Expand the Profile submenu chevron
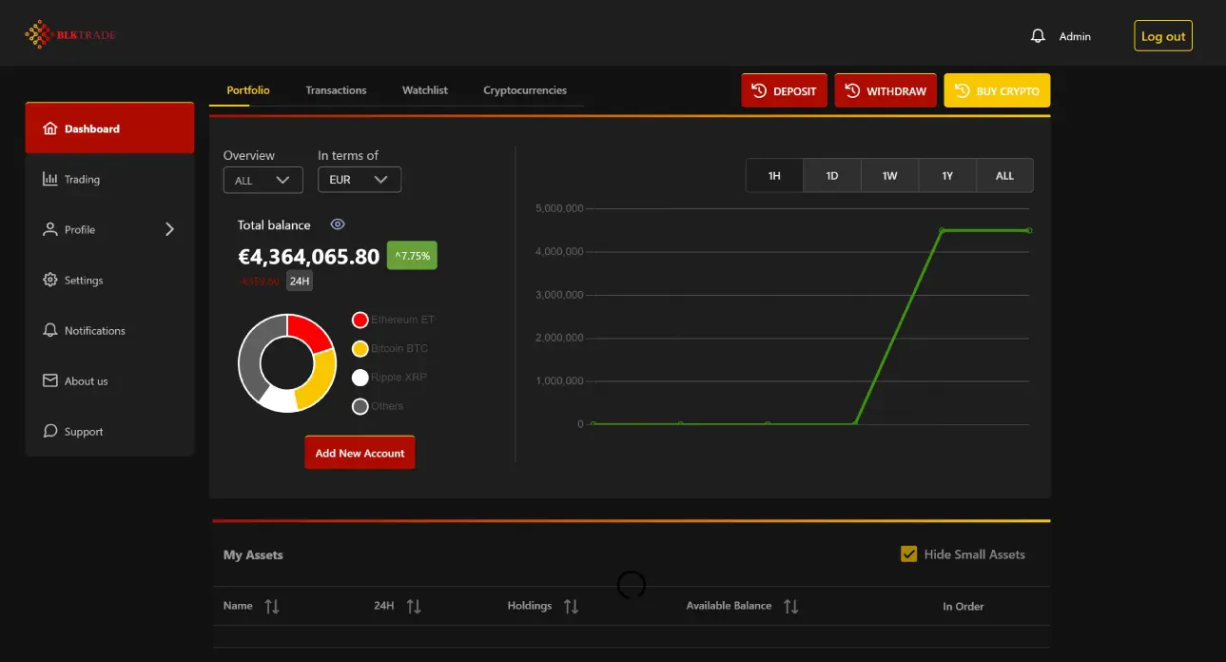Image resolution: width=1226 pixels, height=662 pixels. (169, 229)
